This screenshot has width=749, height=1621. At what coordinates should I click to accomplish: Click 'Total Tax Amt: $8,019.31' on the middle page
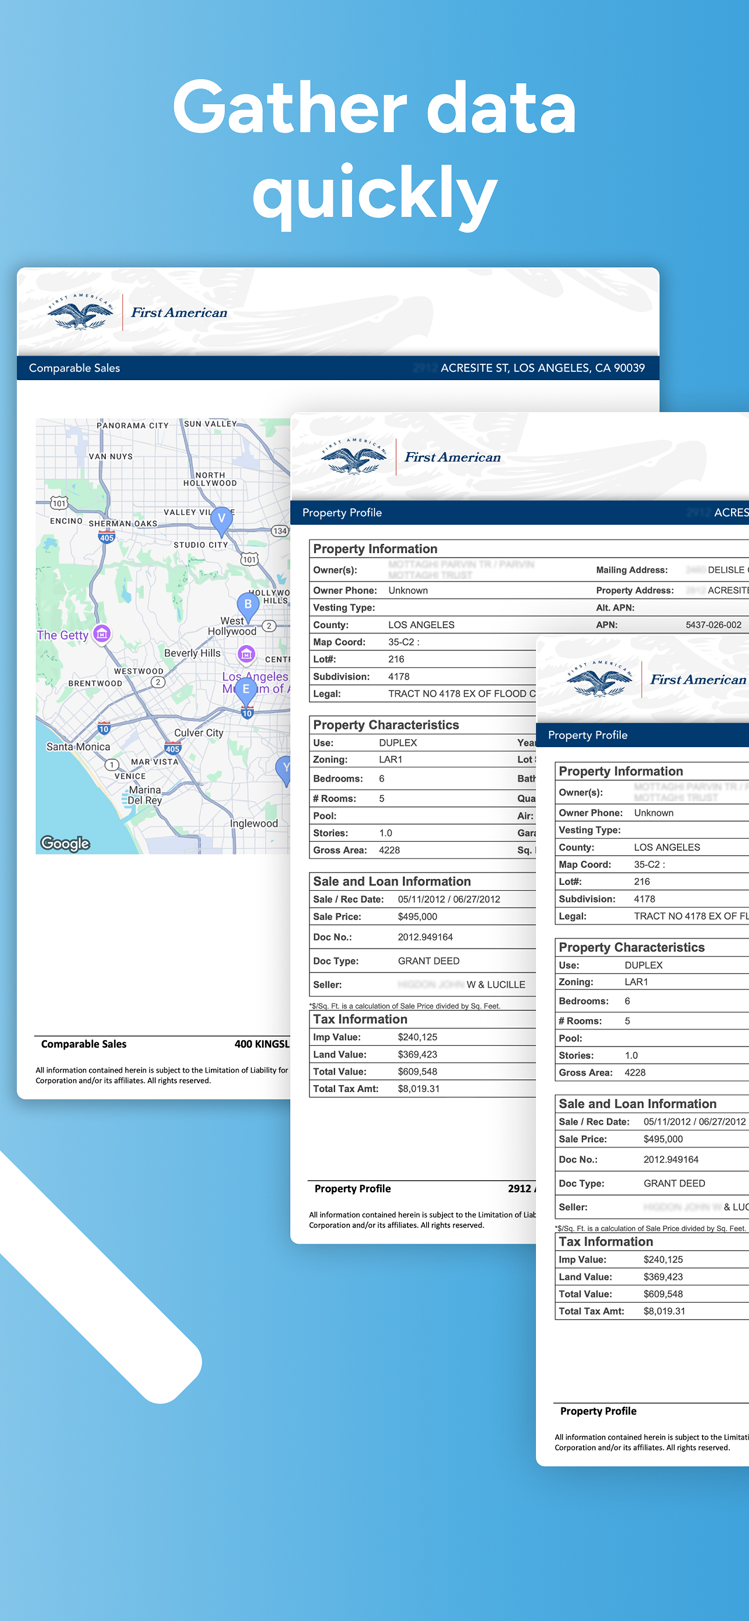click(376, 1088)
